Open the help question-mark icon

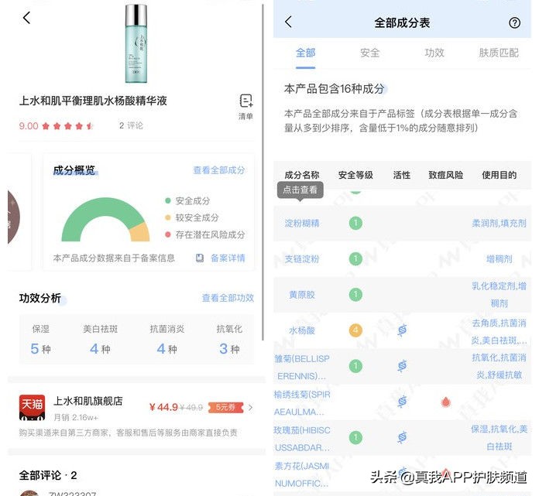pos(514,23)
